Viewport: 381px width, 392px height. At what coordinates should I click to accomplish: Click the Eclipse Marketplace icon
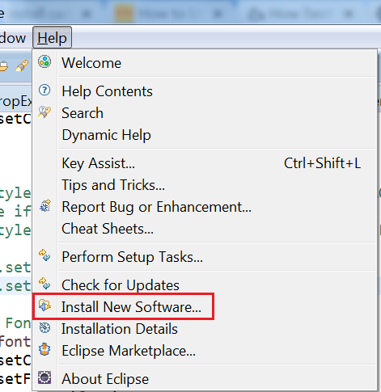(x=44, y=349)
